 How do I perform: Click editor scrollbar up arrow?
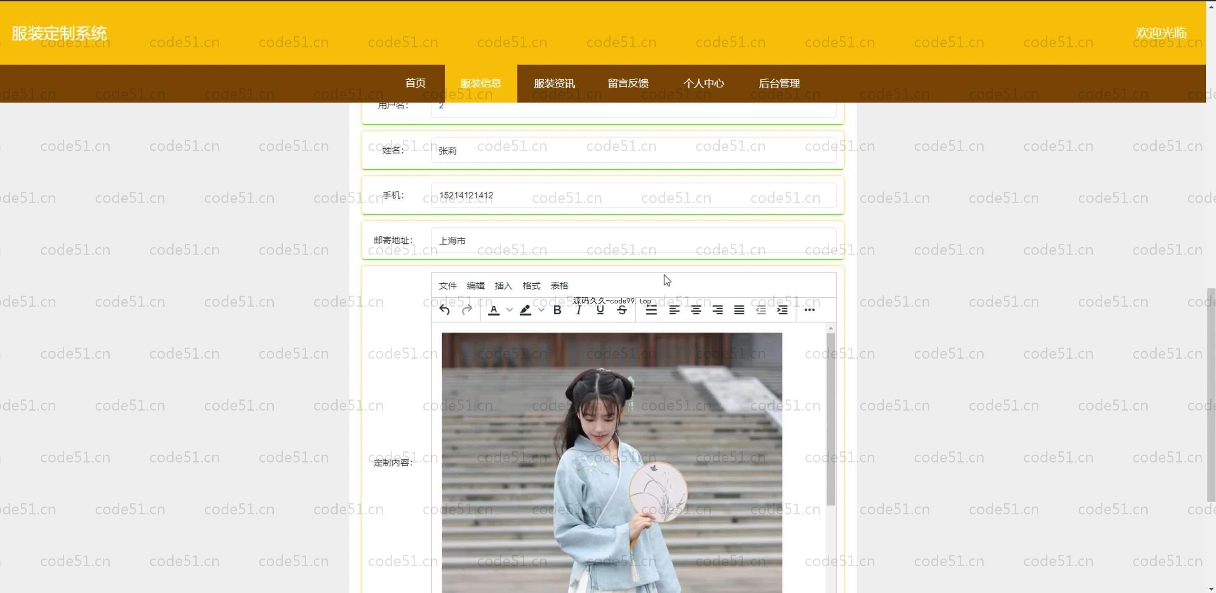click(831, 328)
